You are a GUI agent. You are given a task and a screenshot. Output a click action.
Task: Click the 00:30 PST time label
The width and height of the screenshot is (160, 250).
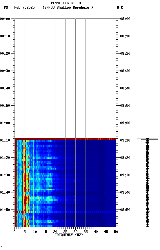click(5, 71)
